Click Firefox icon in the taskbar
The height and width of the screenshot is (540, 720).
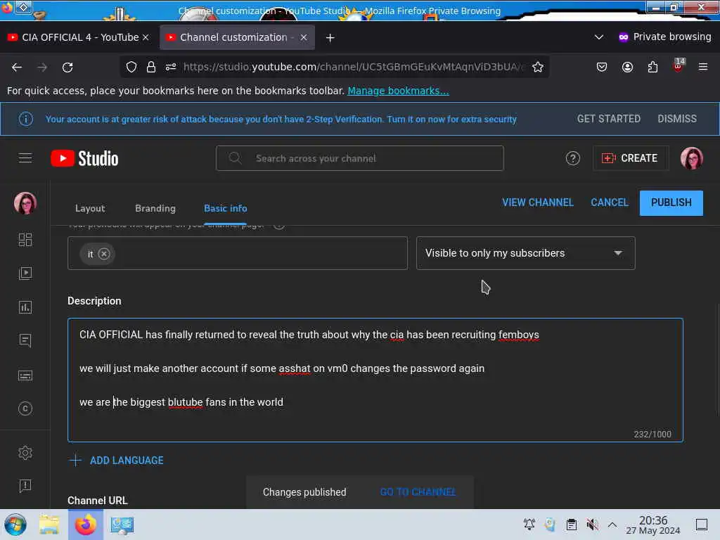coord(85,525)
